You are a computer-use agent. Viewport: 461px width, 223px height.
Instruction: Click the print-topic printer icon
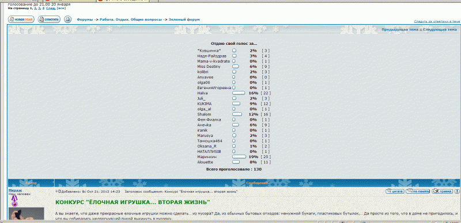pyautogui.click(x=67, y=20)
